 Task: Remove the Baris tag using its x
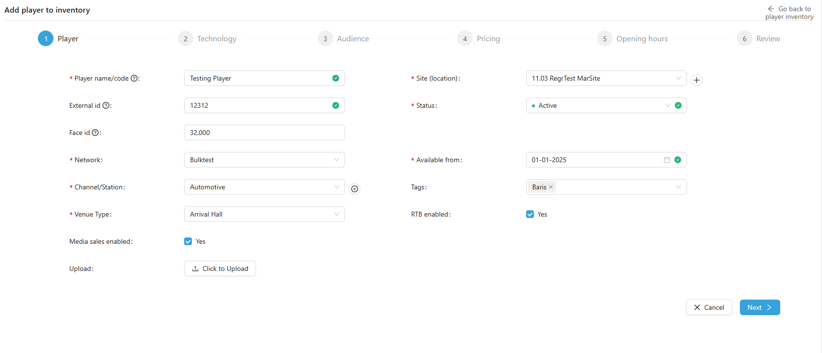point(551,187)
